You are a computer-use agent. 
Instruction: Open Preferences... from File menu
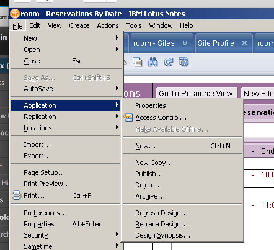click(65, 213)
